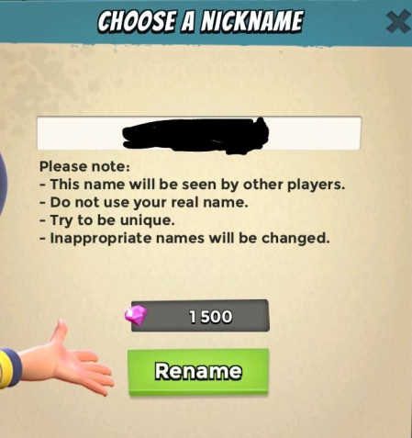
Task: Click 'Inappropriate names will be changed' line
Action: (185, 238)
